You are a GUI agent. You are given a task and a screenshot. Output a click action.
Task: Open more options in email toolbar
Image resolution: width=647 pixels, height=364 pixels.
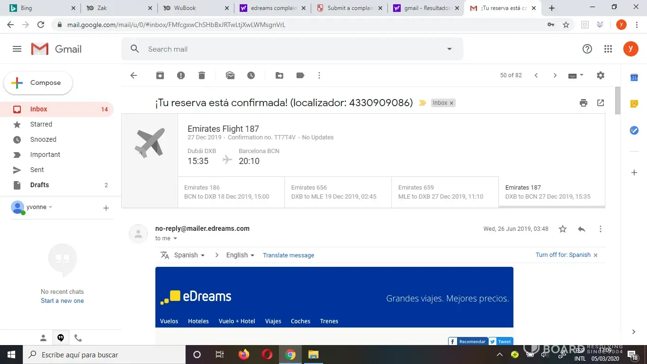point(319,75)
